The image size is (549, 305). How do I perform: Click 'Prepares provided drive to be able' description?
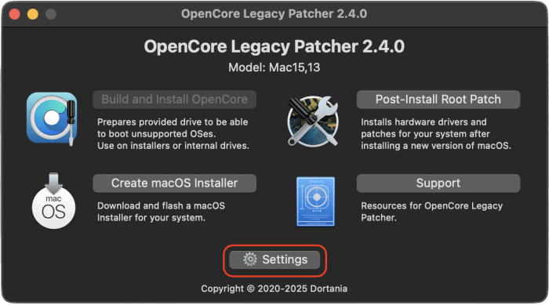173,122
